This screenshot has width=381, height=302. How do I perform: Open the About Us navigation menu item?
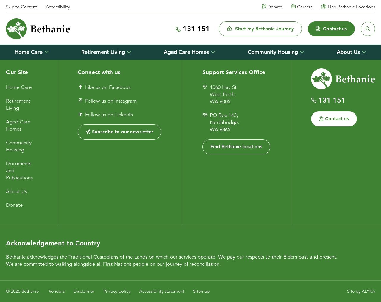pyautogui.click(x=348, y=52)
